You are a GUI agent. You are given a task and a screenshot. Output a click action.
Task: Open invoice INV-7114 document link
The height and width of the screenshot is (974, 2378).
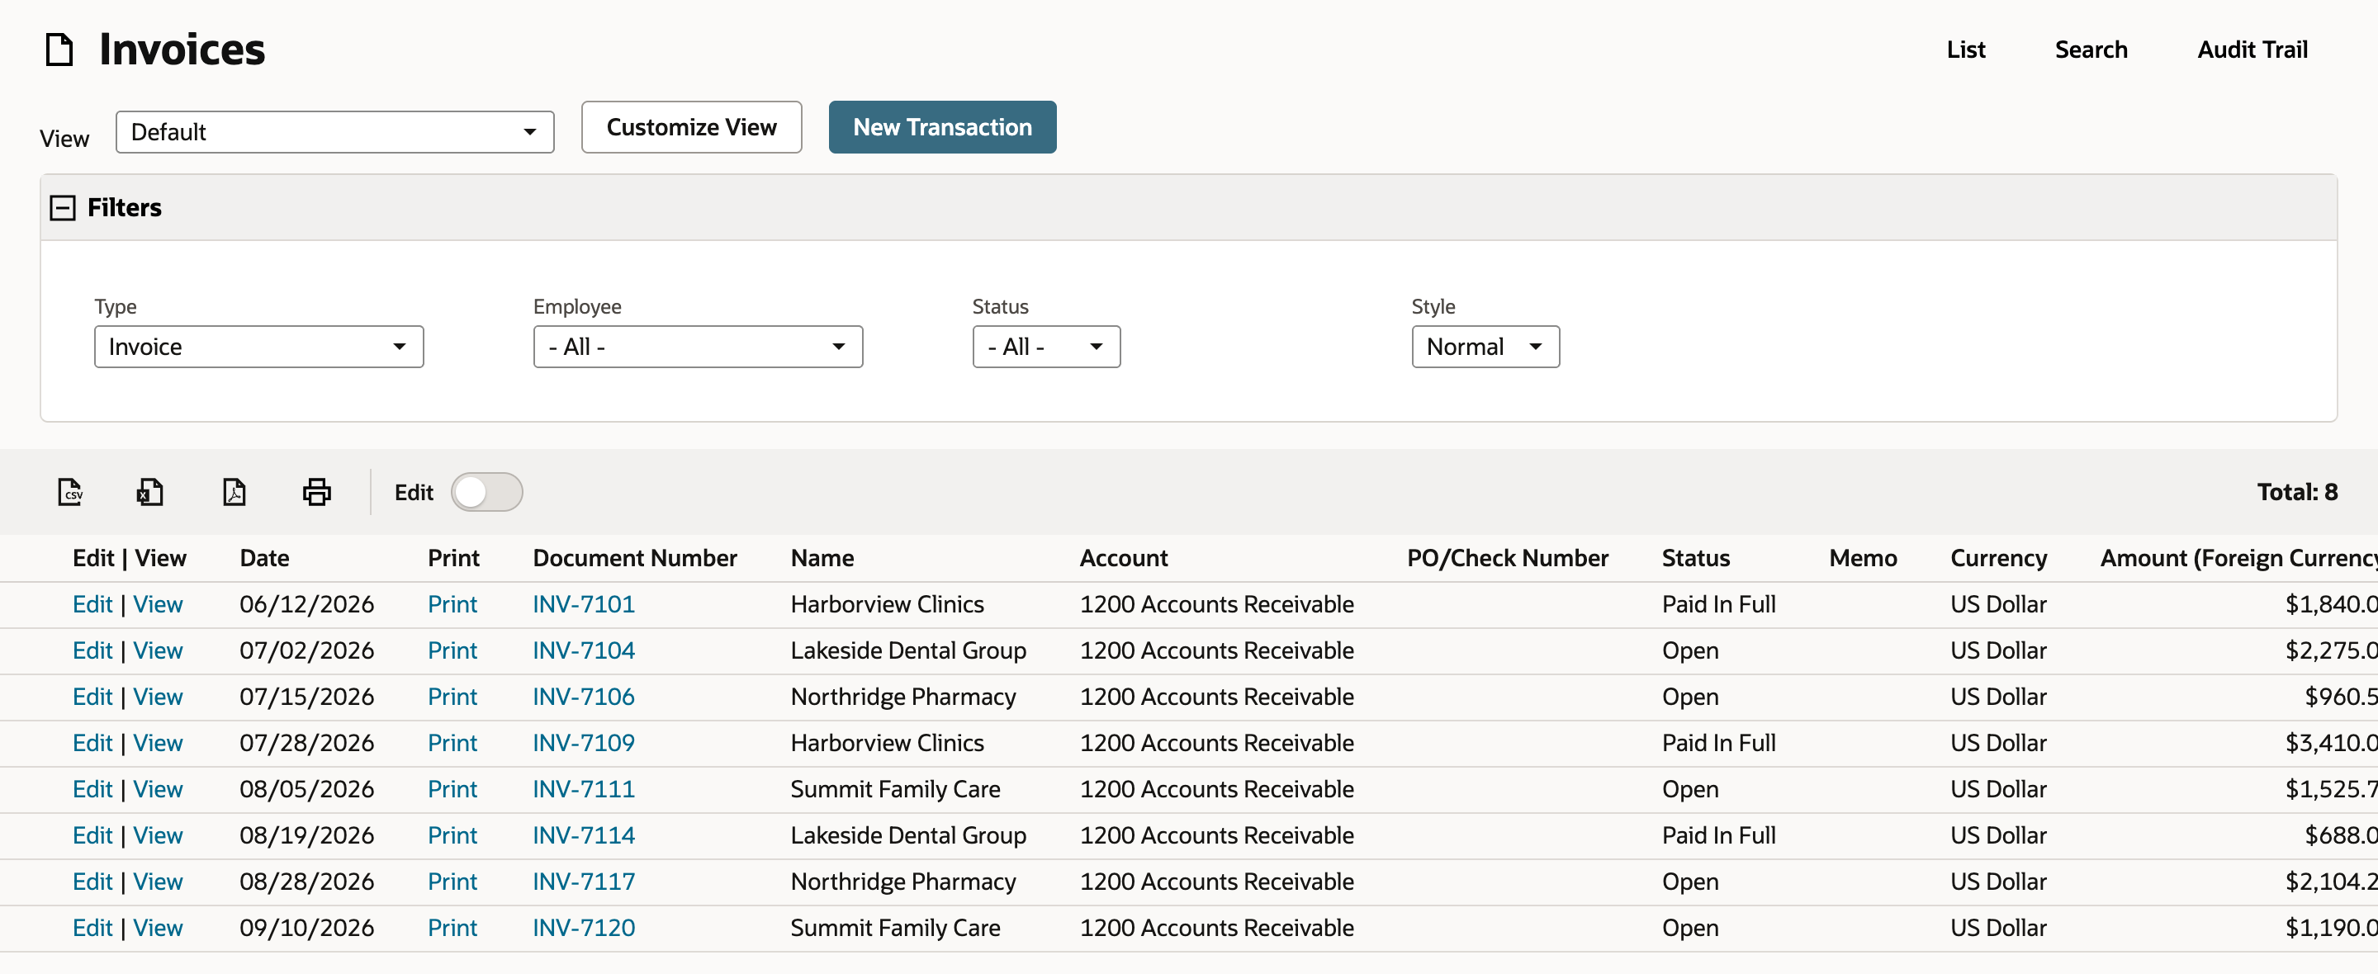click(584, 835)
